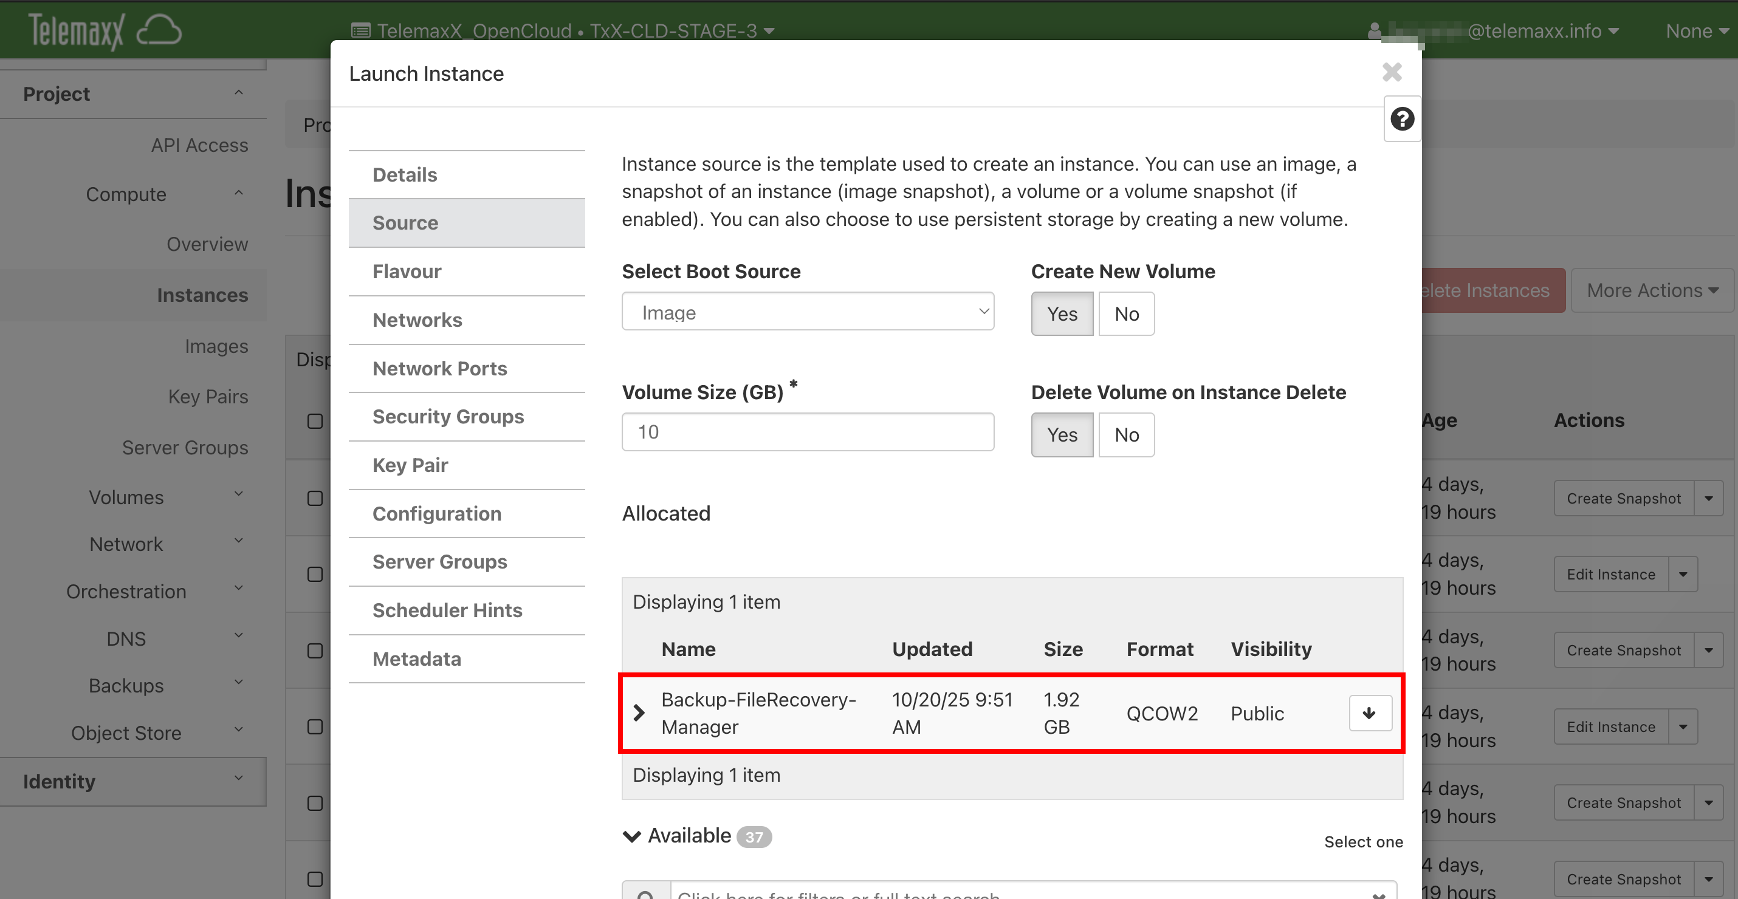Close the Launch Instance dialog
Viewport: 1738px width, 899px height.
tap(1391, 72)
